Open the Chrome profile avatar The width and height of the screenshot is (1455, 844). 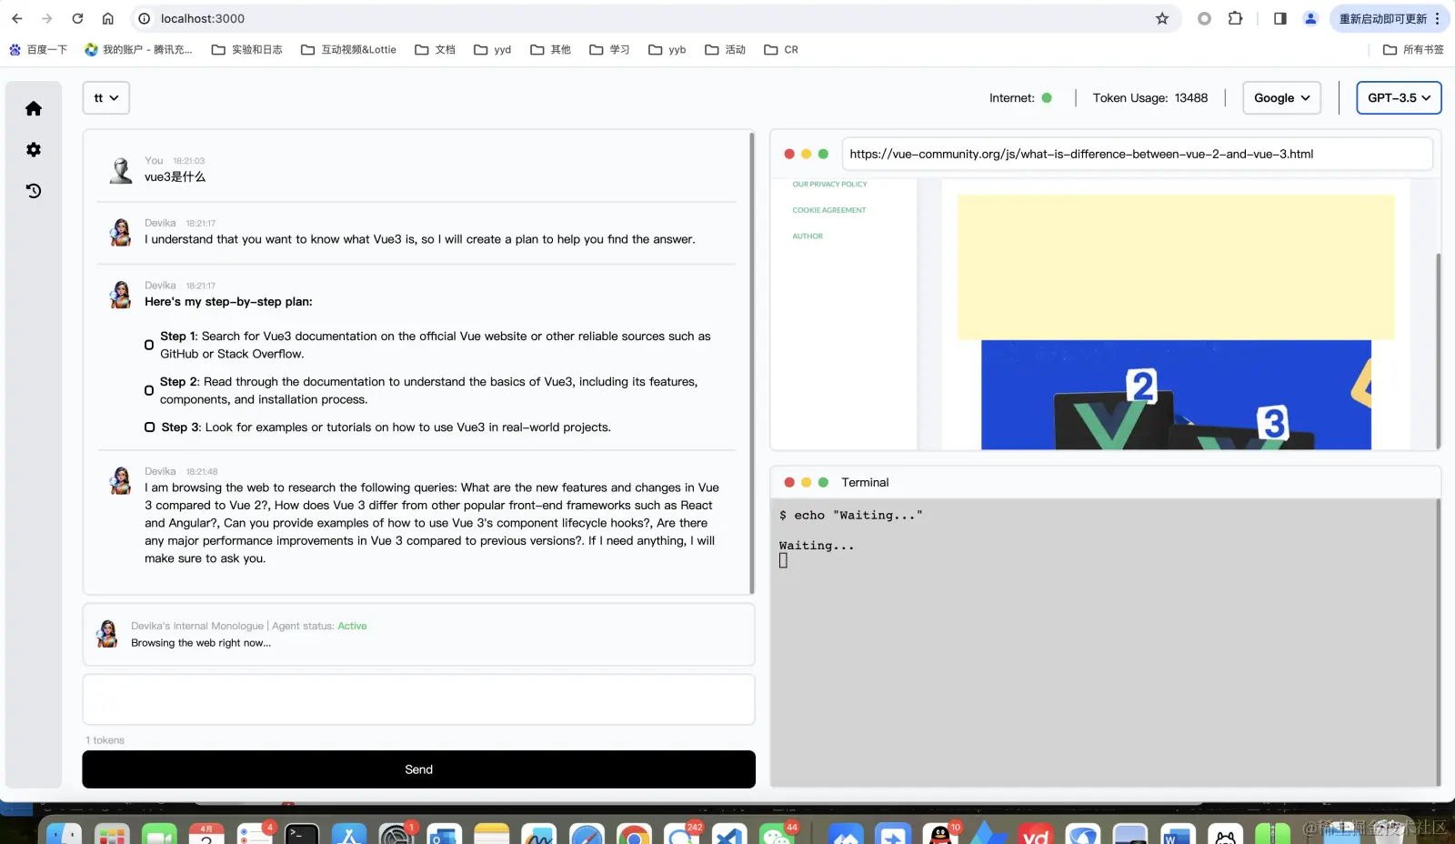(1310, 18)
